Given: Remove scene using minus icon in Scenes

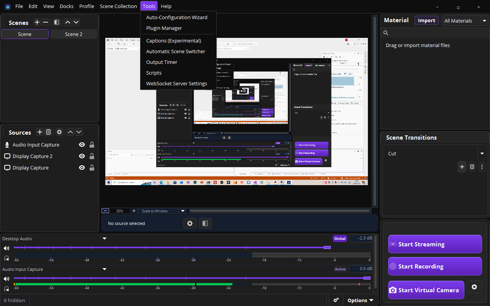Looking at the screenshot, I should pyautogui.click(x=46, y=23).
